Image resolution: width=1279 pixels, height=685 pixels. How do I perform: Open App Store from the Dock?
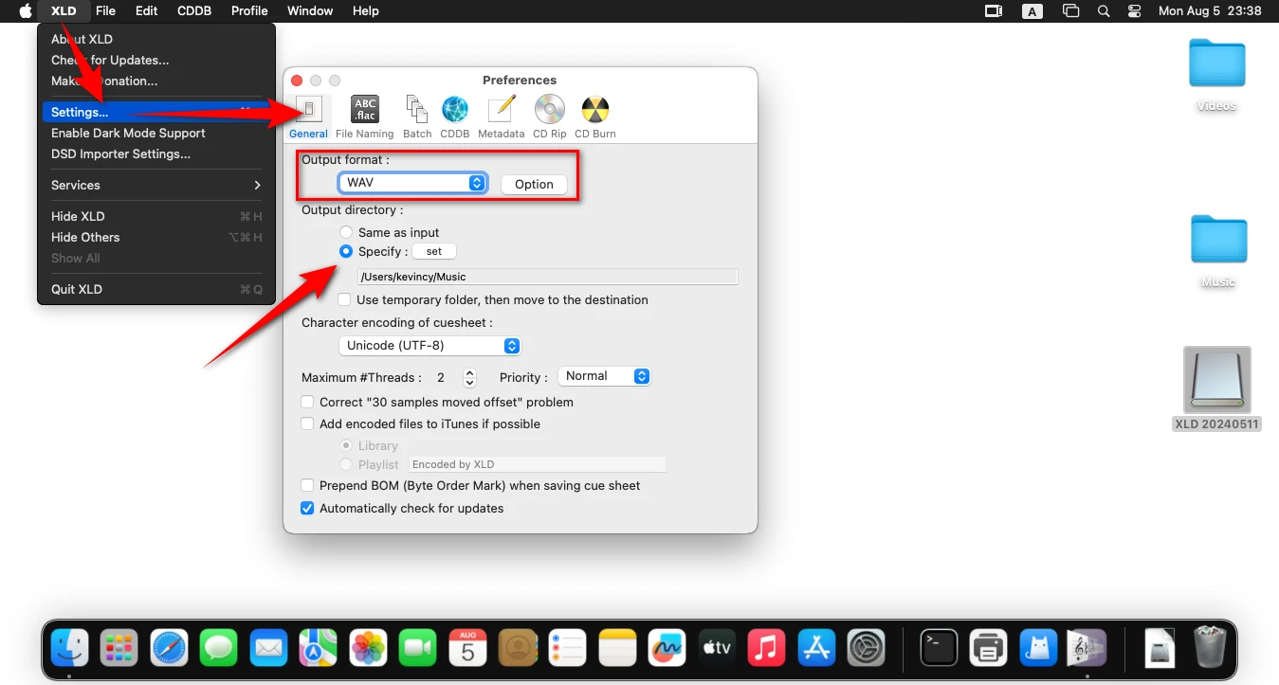click(816, 648)
